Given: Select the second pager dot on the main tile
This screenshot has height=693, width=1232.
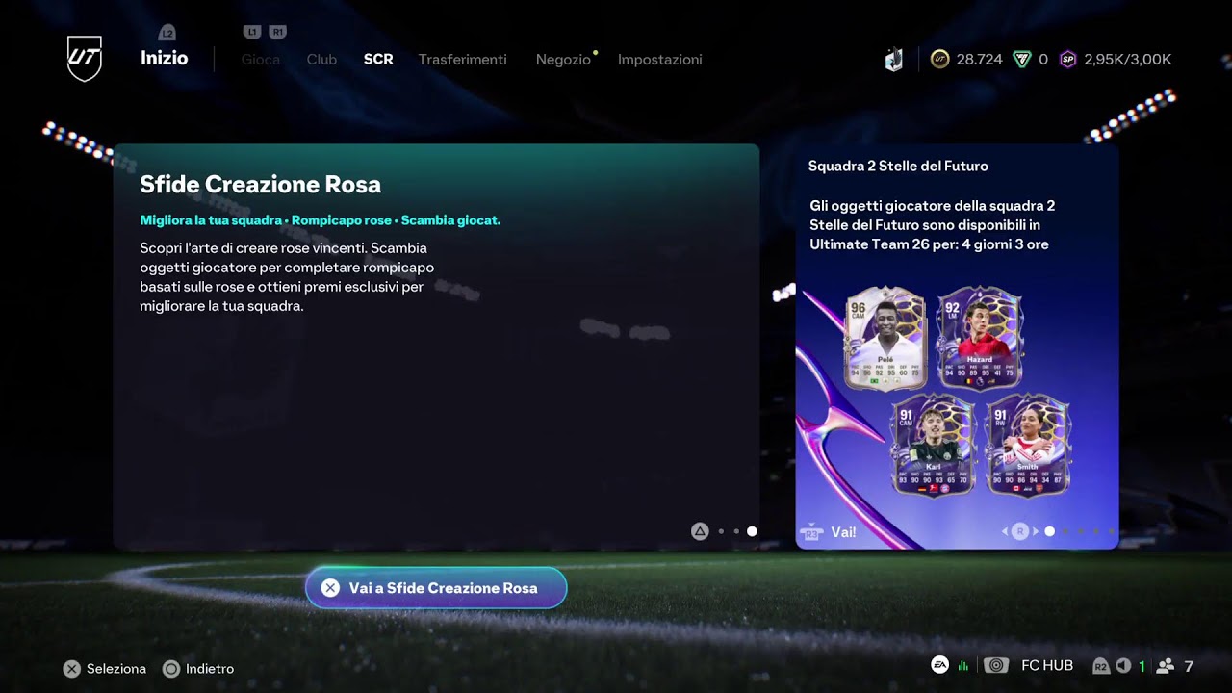Looking at the screenshot, I should pyautogui.click(x=736, y=531).
